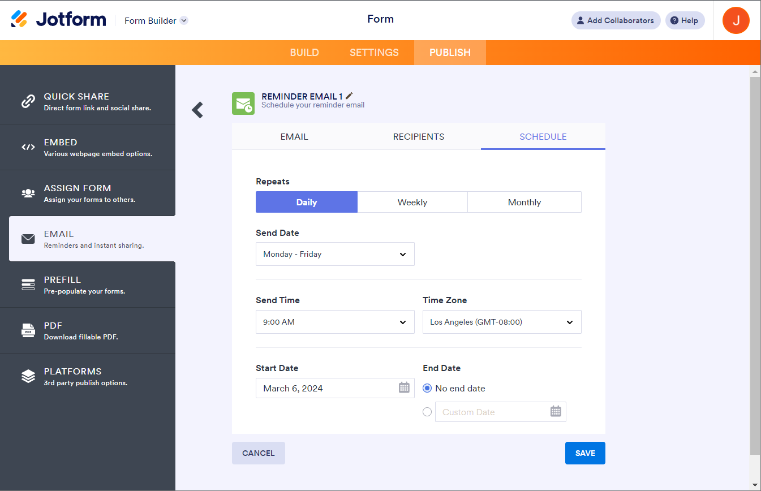Click the back arrow chevron icon
761x491 pixels.
click(x=197, y=110)
